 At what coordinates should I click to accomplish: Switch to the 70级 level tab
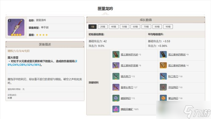point(146,26)
